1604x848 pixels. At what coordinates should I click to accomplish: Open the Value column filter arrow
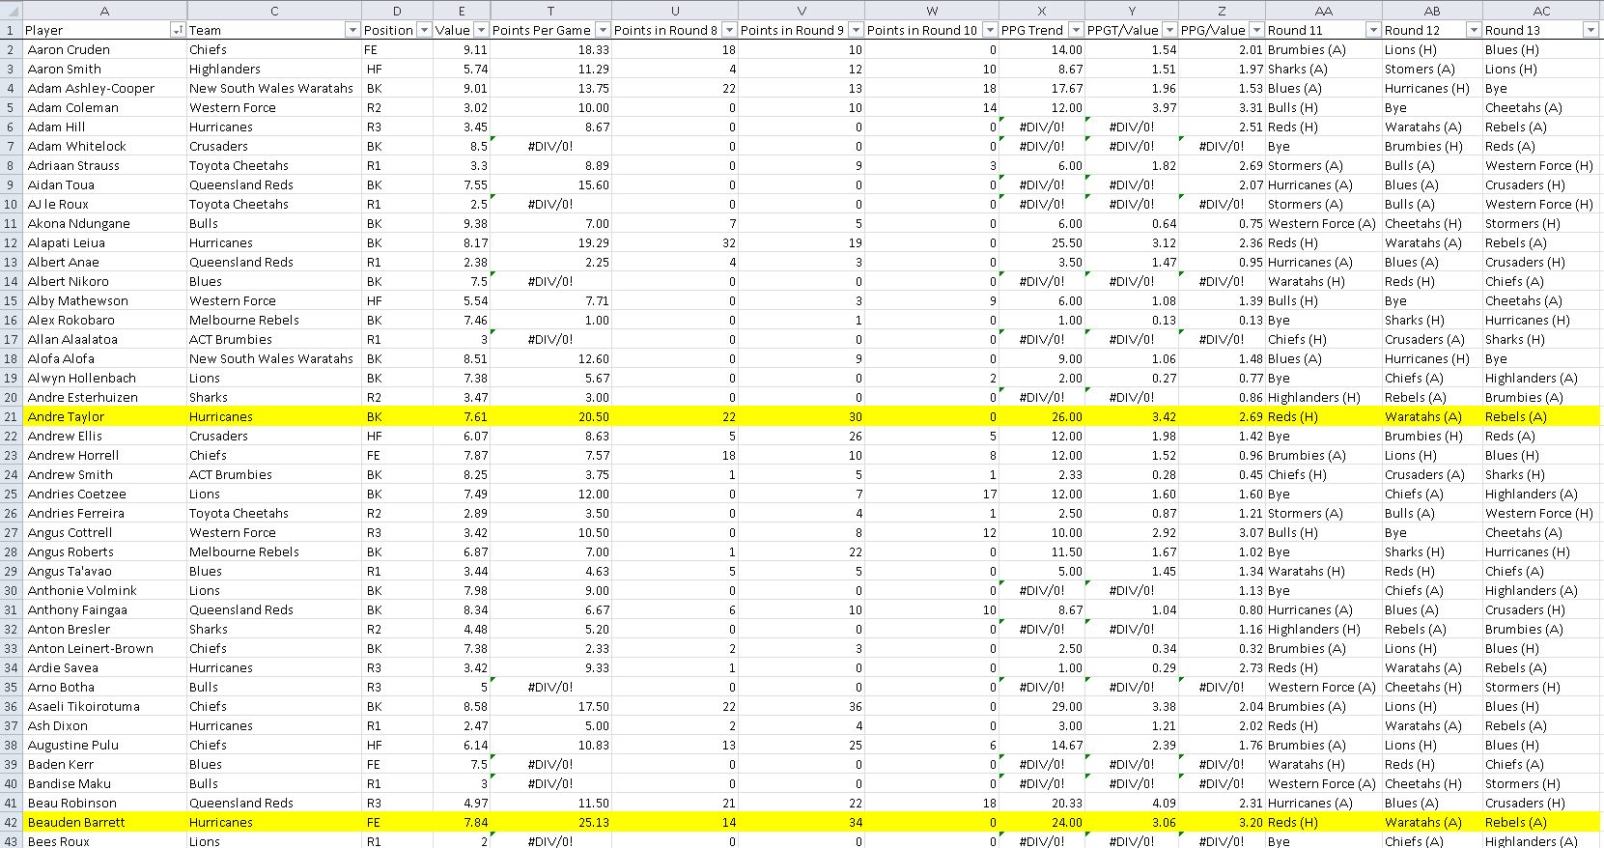pyautogui.click(x=480, y=30)
